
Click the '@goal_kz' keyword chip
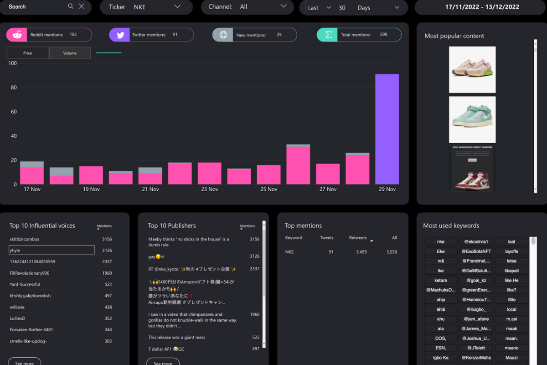tap(476, 280)
